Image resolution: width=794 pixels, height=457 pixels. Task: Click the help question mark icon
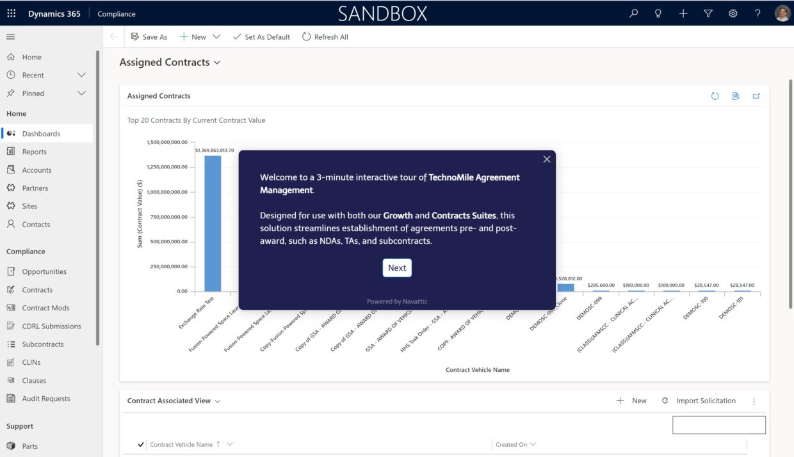point(758,13)
